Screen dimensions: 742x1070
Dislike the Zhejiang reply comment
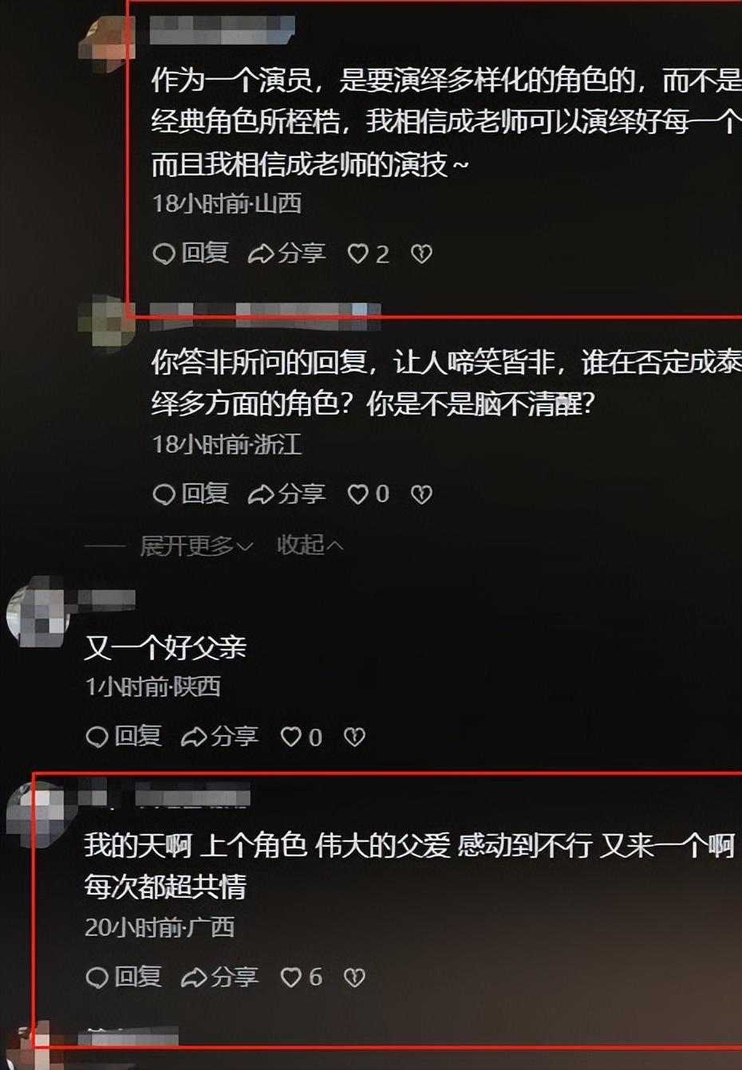[421, 494]
